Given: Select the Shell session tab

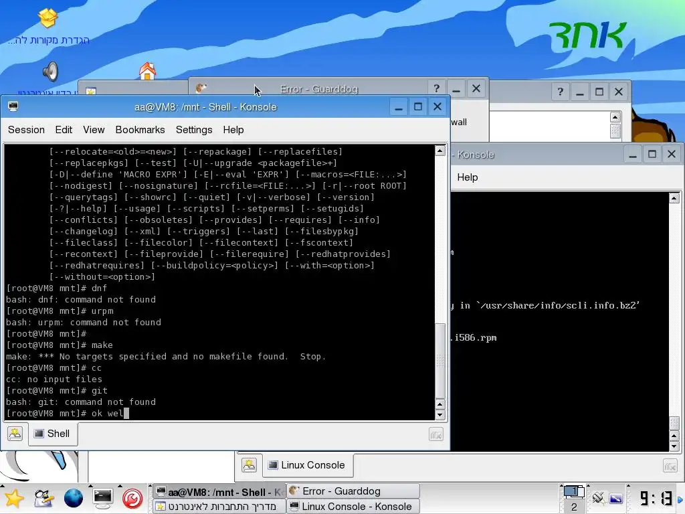Looking at the screenshot, I should pyautogui.click(x=53, y=434).
